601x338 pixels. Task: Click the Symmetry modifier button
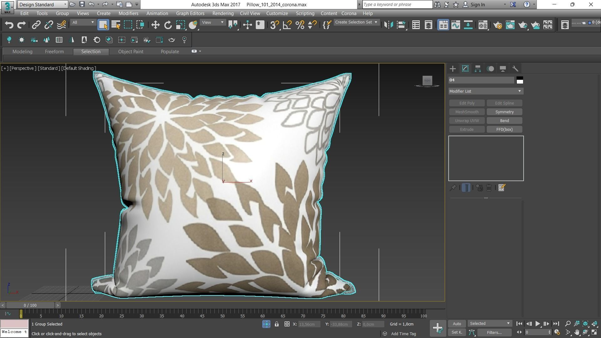point(504,112)
